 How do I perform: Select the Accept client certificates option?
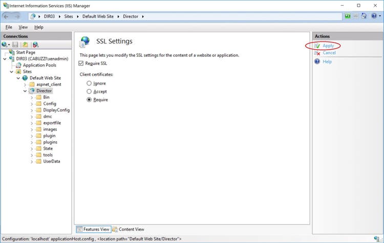click(89, 92)
